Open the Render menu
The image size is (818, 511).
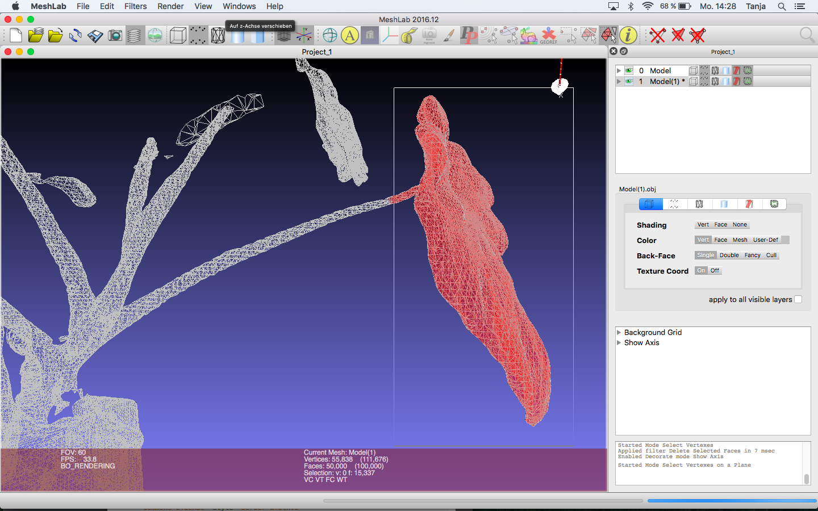(170, 6)
